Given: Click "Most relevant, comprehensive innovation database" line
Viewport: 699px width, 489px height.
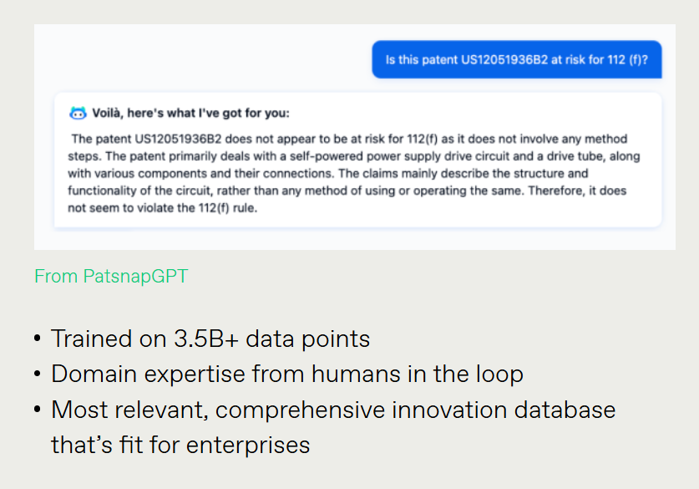Looking at the screenshot, I should [x=332, y=410].
